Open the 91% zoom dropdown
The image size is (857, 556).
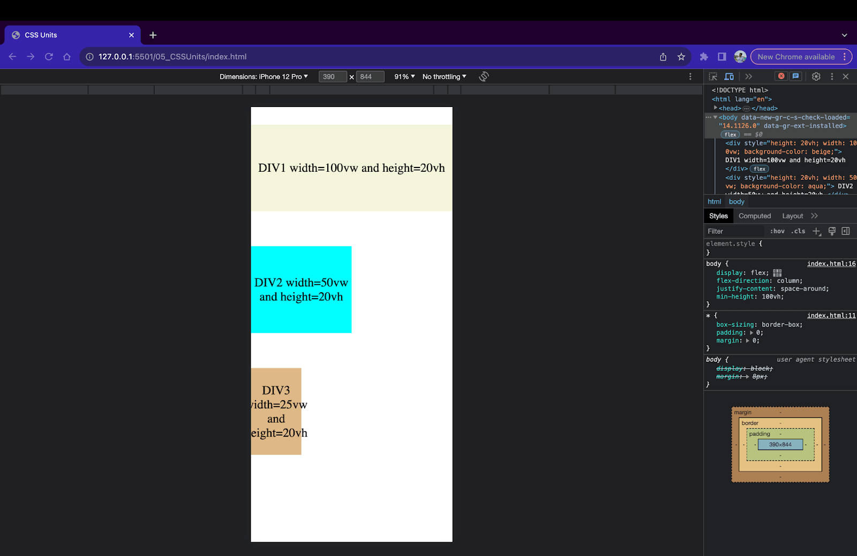[x=403, y=77]
